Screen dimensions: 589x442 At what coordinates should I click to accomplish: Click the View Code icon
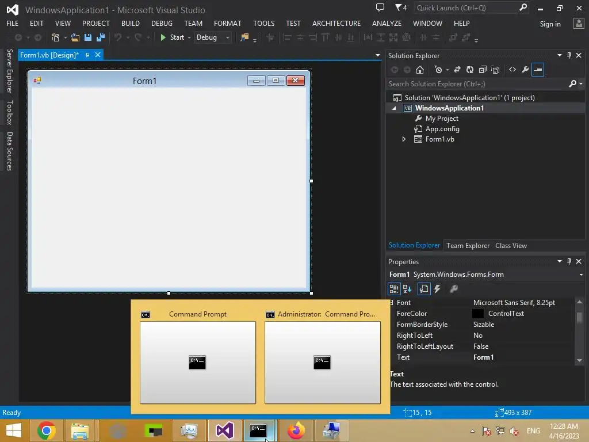(512, 70)
